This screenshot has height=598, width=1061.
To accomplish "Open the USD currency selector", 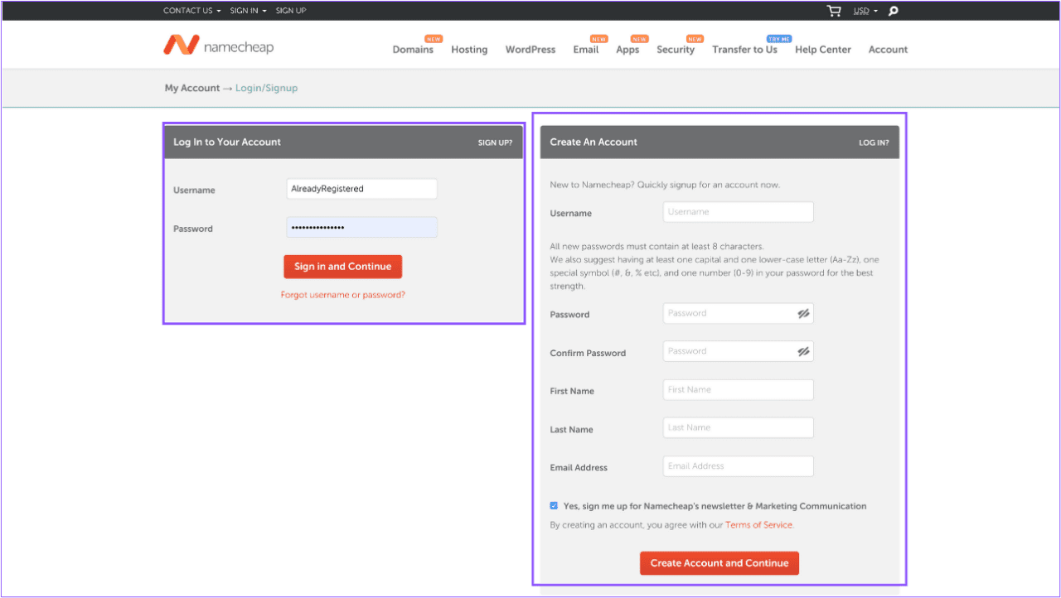I will click(862, 11).
